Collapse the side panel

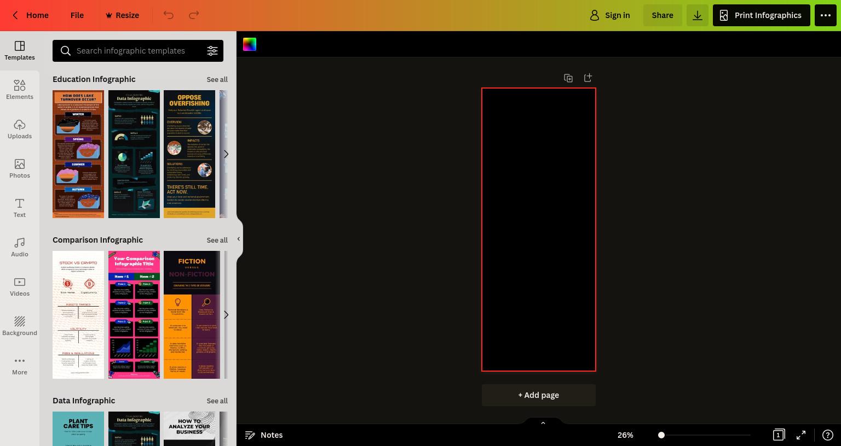(x=239, y=239)
